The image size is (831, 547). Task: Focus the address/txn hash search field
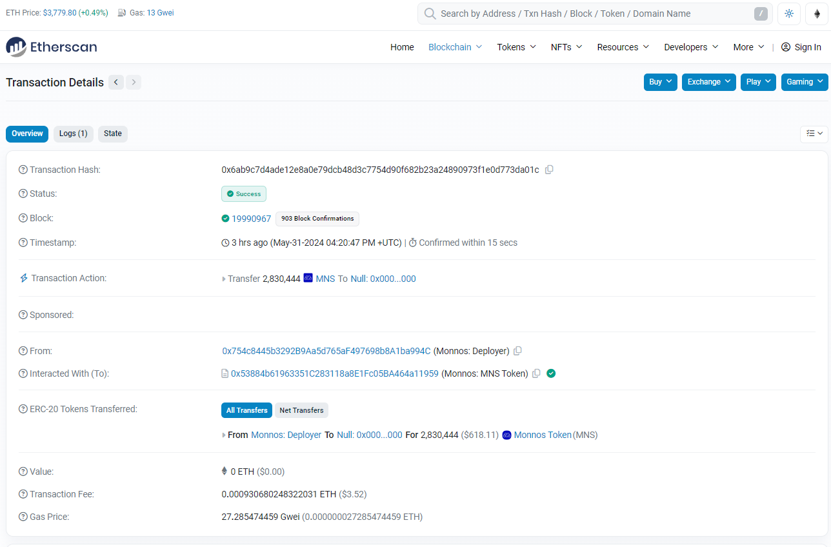coord(594,14)
